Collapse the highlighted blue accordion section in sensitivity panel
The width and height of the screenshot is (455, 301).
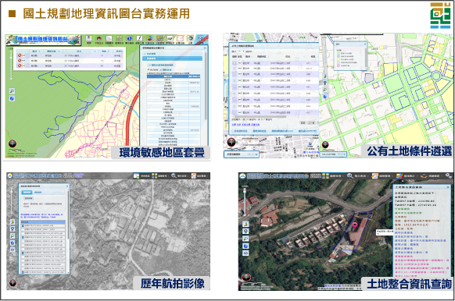[172, 58]
